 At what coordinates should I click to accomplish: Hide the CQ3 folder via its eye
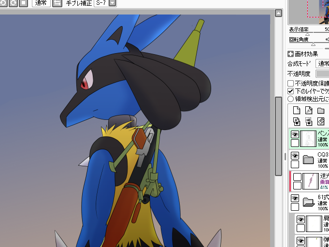[x=295, y=156]
